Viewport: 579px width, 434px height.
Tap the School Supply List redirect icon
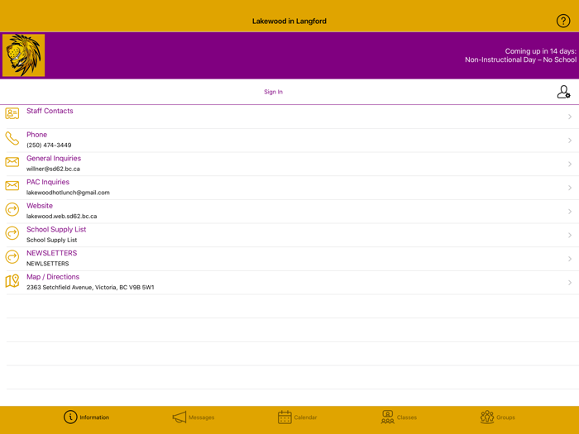coord(12,233)
